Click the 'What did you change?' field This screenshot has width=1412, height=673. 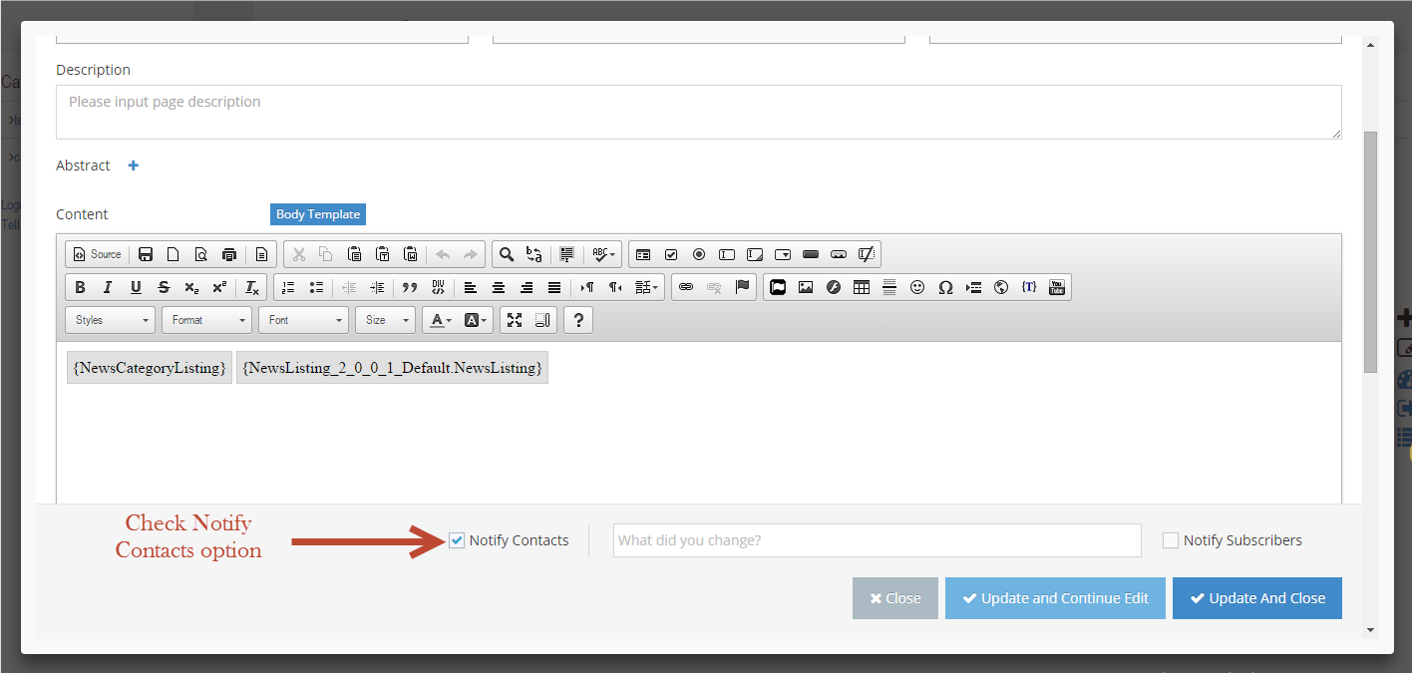(x=877, y=540)
